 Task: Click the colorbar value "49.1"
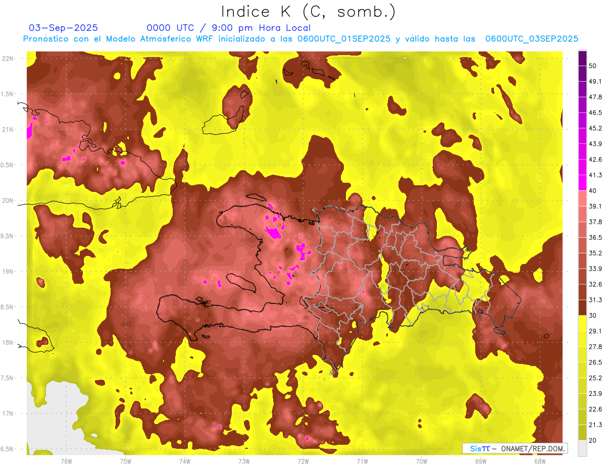[595, 81]
